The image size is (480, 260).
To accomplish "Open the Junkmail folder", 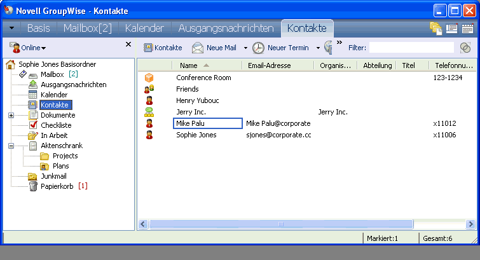I will point(53,176).
